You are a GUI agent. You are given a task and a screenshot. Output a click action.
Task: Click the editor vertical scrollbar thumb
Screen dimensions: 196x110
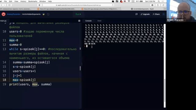click(80, 68)
